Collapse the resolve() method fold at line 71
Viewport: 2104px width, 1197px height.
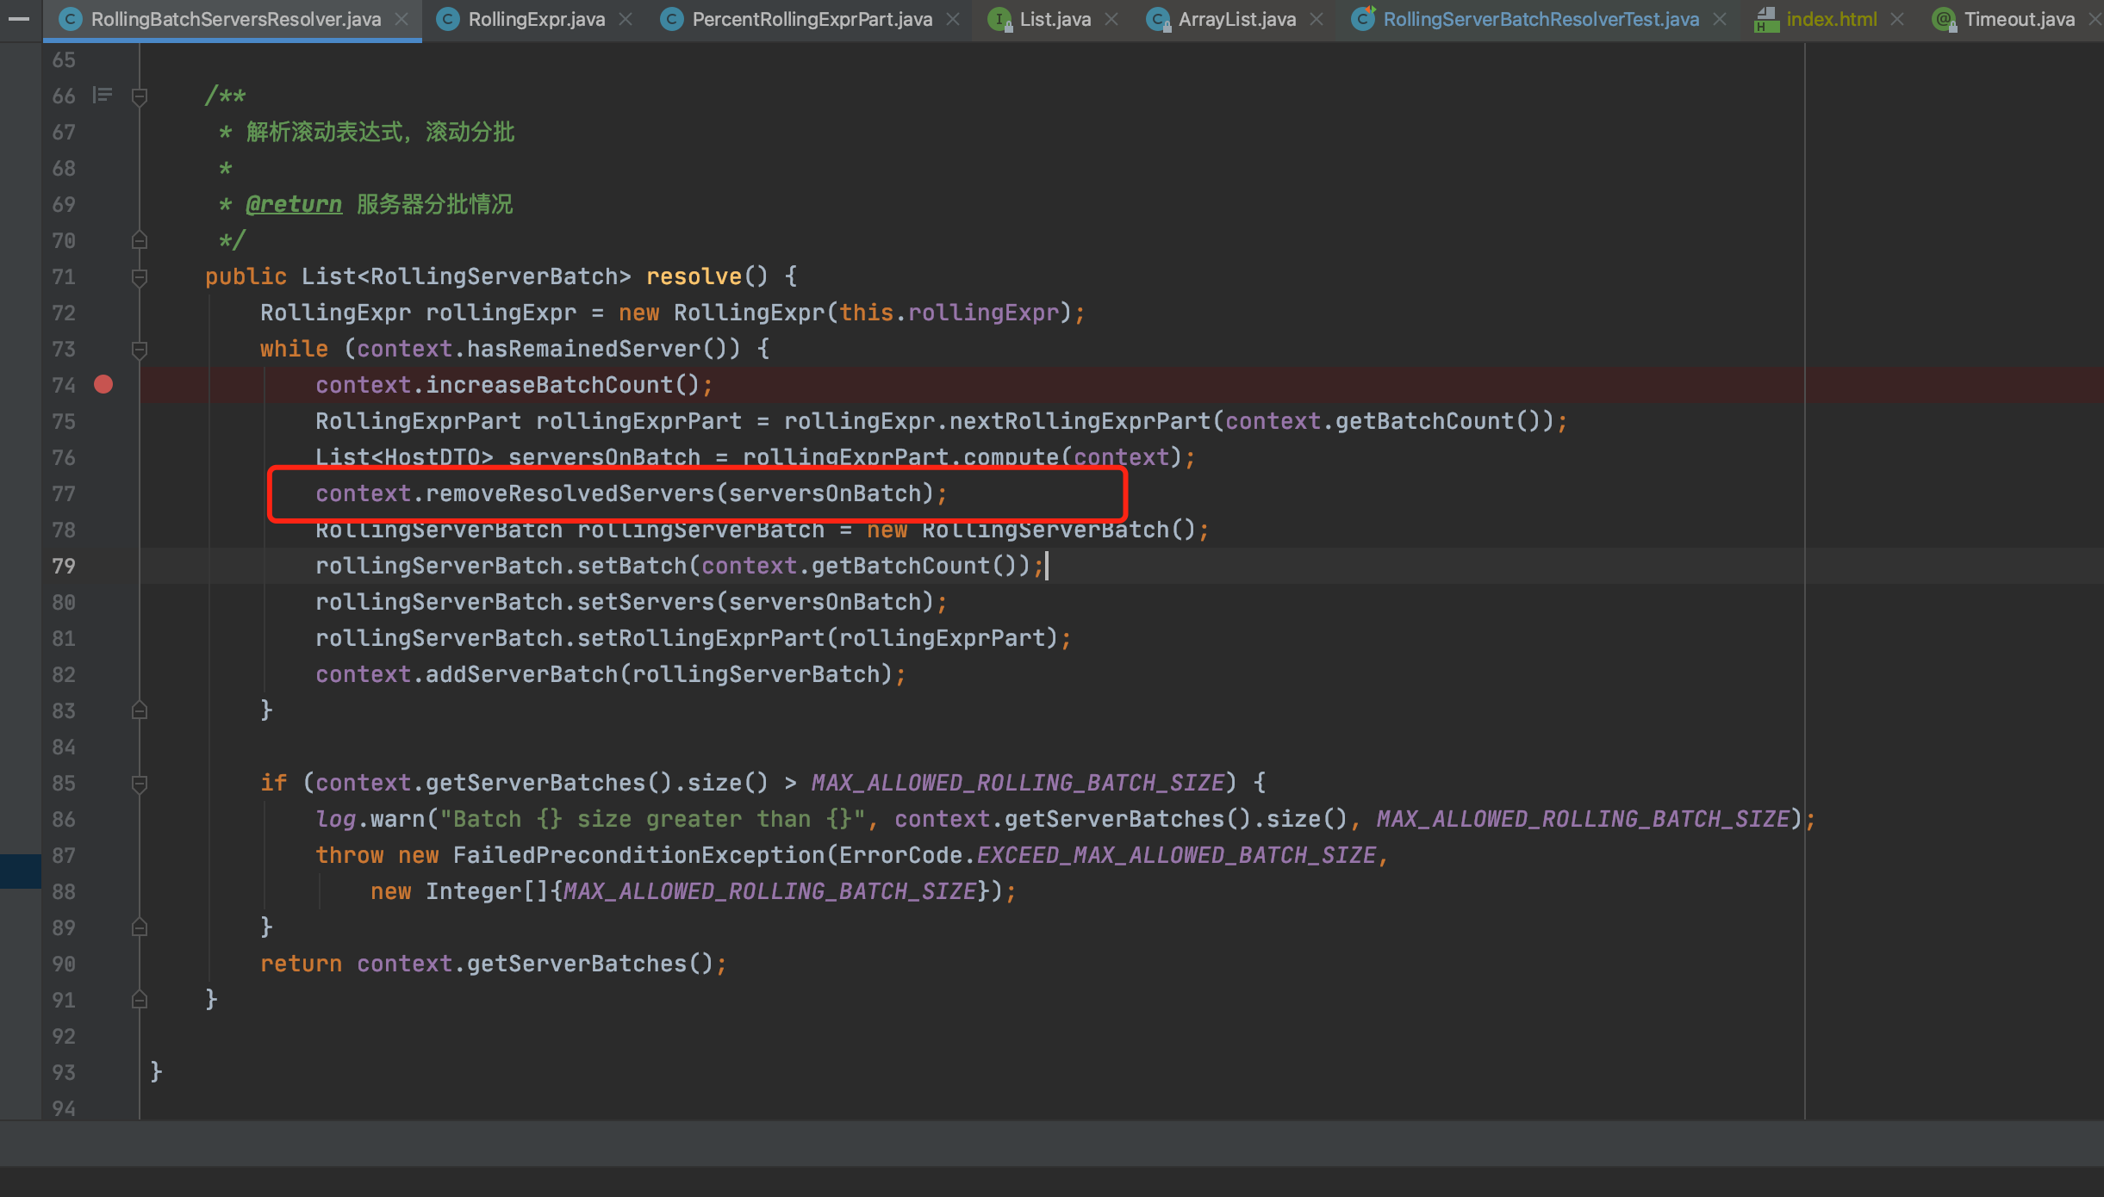(140, 276)
